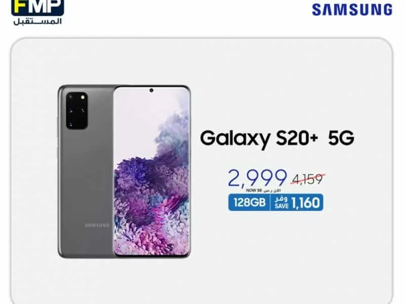The width and height of the screenshot is (405, 304).
Task: Click the rear camera flash LED
Action: pyautogui.click(x=83, y=97)
